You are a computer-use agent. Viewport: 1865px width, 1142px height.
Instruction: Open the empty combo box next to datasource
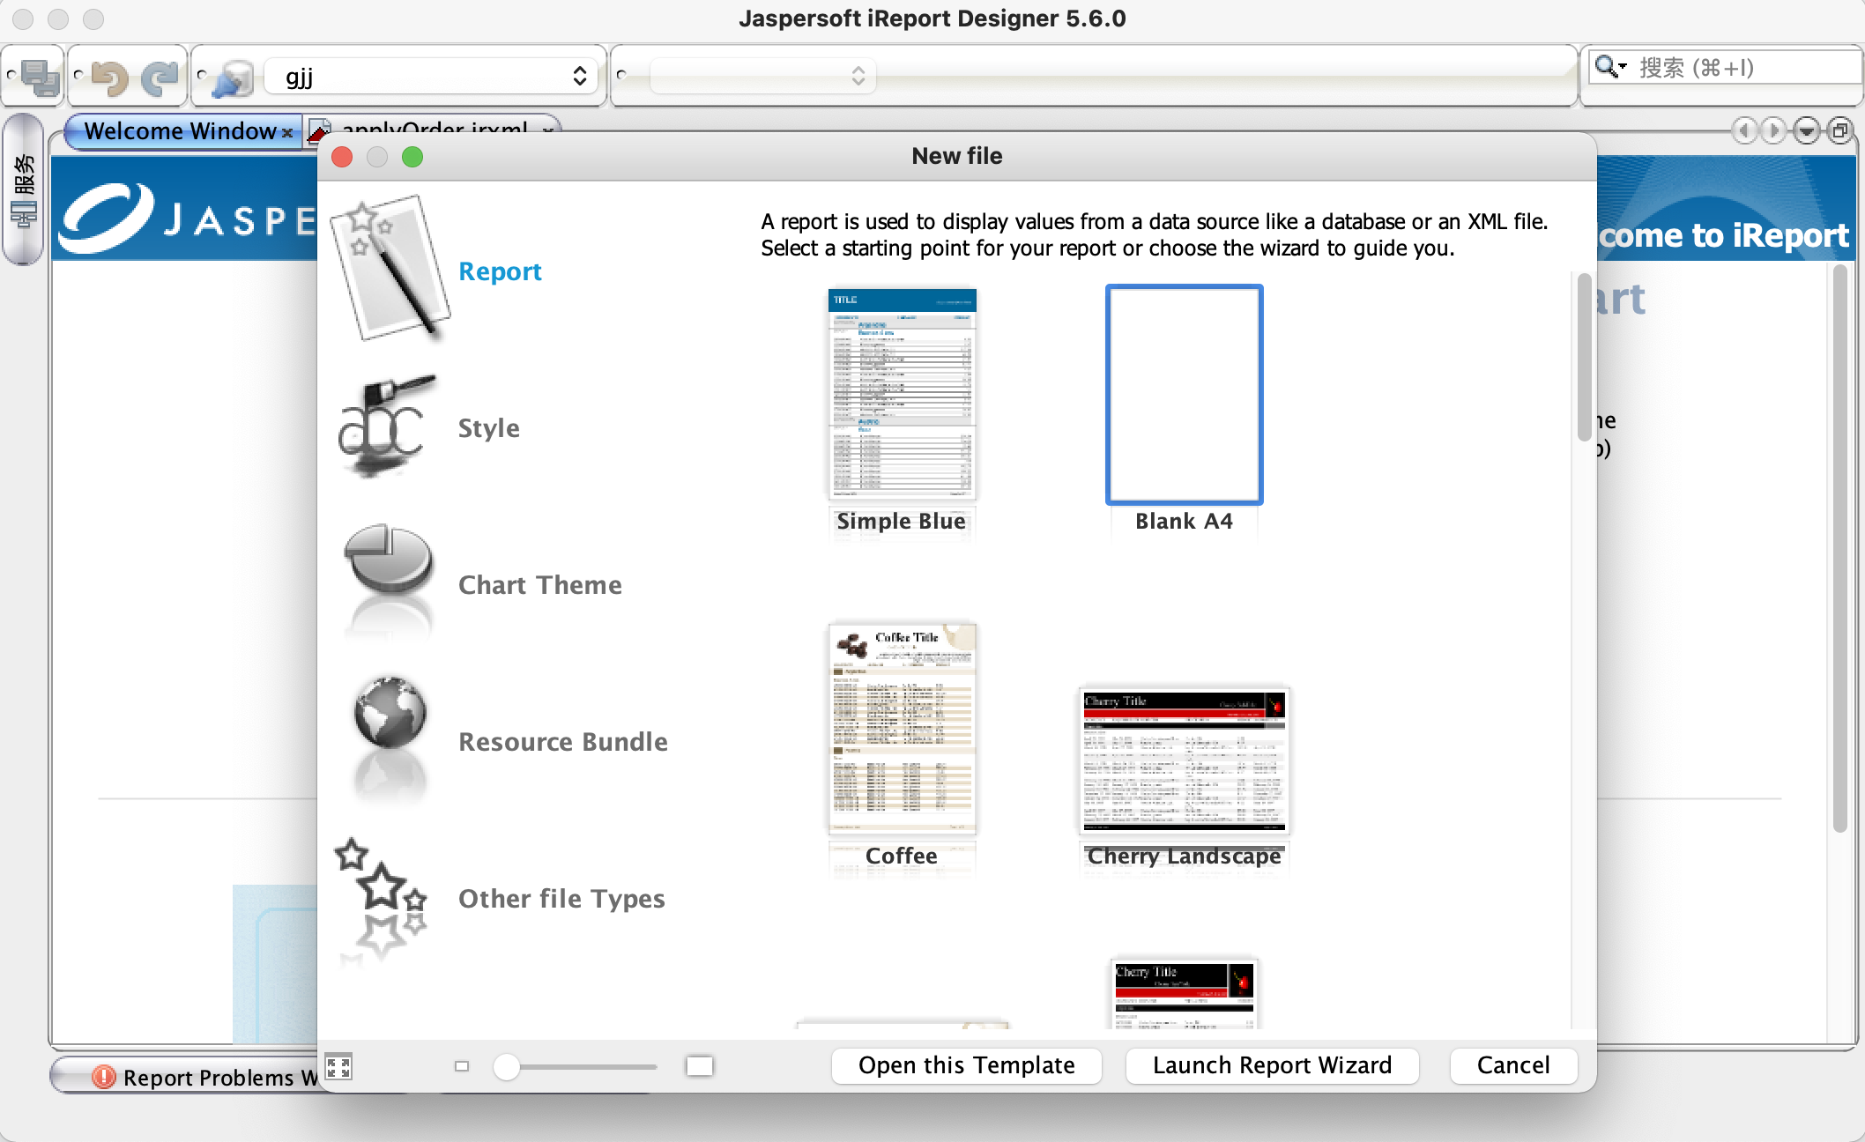tap(858, 76)
